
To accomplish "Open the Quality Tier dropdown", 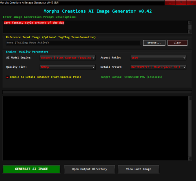I will tap(67, 67).
